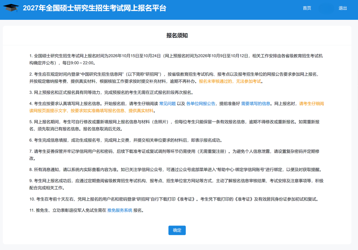Click orange text 请考生仔细阅读网报页面提示文字
358x250 pixels.
pos(176,107)
